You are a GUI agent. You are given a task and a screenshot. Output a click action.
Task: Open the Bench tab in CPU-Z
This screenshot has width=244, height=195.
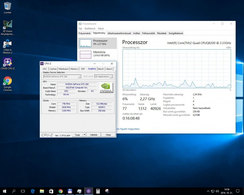click(x=101, y=69)
